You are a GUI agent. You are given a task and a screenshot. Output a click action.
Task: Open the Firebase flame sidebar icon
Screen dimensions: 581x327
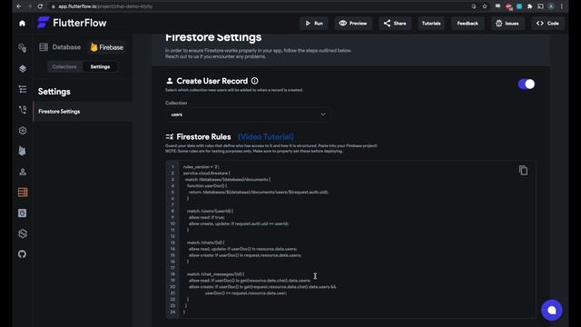pos(22,151)
